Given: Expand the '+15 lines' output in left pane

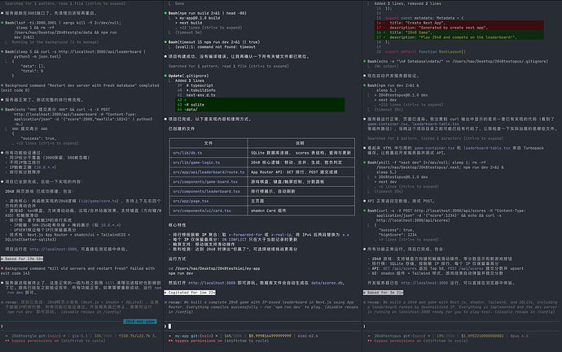Looking at the screenshot, I should (47, 143).
